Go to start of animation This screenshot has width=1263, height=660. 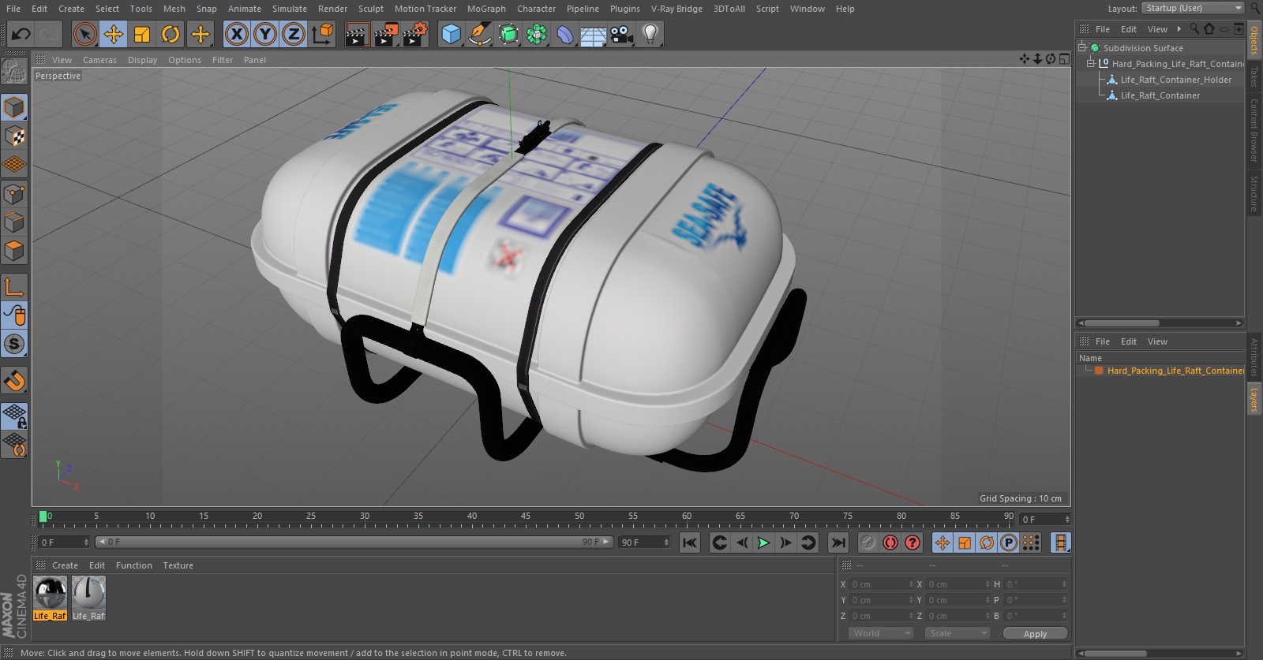pos(690,543)
